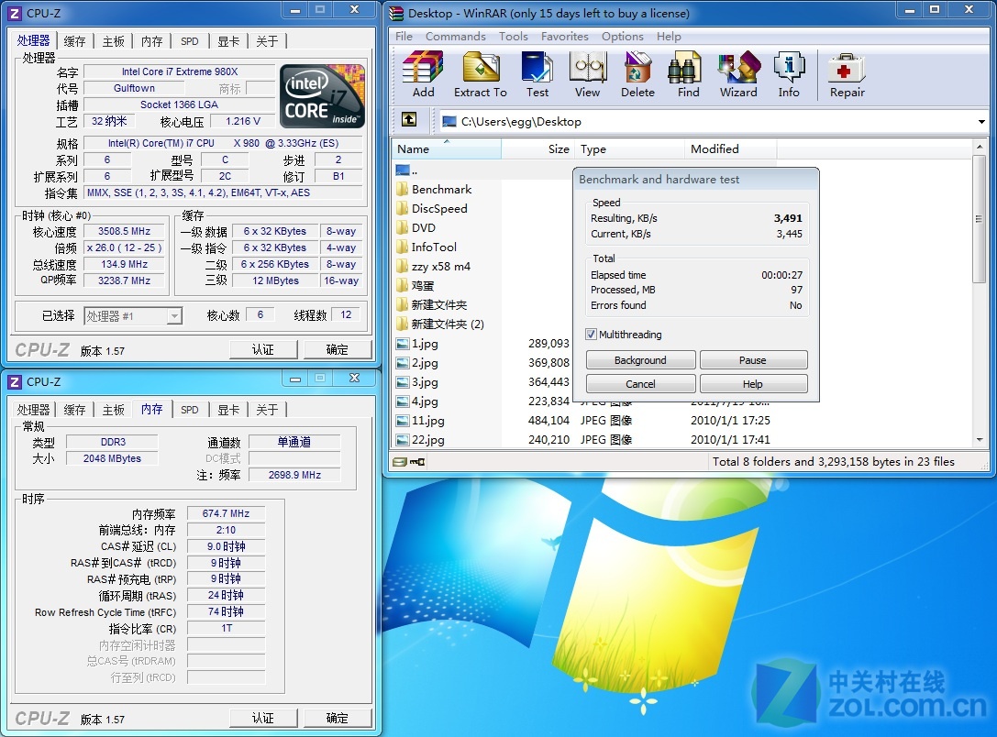Screen dimensions: 997x737
Task: Open the Tools menu in WinRAR
Action: click(x=513, y=37)
